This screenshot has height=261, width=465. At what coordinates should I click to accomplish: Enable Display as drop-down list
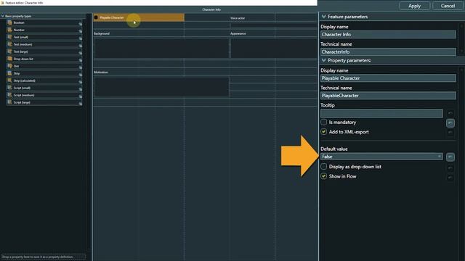click(323, 167)
